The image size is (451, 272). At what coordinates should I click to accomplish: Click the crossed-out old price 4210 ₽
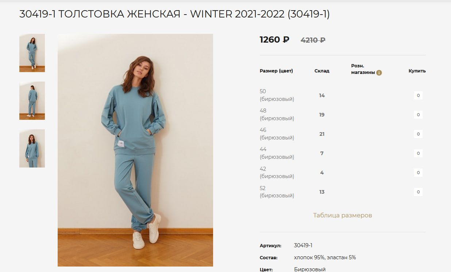coord(313,40)
